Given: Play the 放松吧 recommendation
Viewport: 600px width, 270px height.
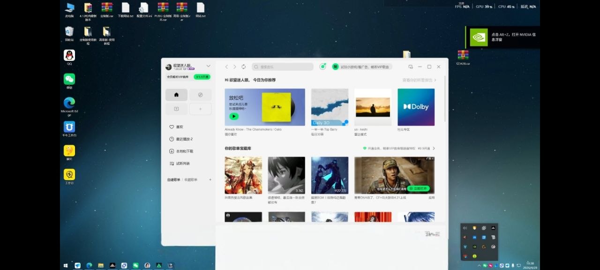Looking at the screenshot, I should click(234, 116).
